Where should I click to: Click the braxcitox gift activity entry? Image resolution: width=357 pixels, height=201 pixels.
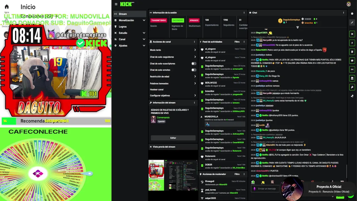pyautogui.click(x=223, y=93)
